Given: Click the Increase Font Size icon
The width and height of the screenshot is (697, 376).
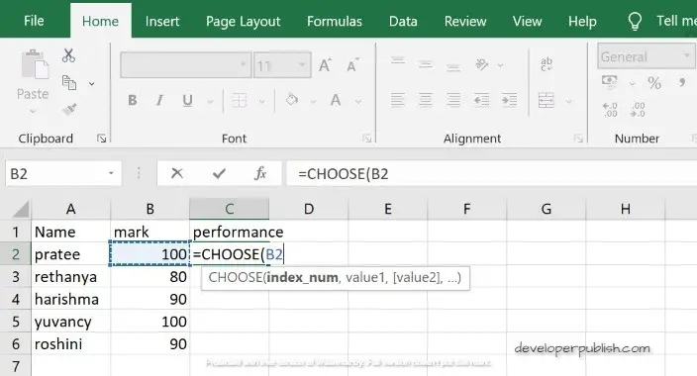Looking at the screenshot, I should (325, 65).
